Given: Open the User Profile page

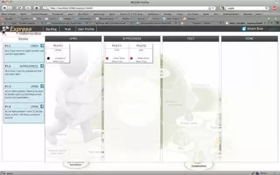Looking at the screenshot, I should tap(86, 29).
